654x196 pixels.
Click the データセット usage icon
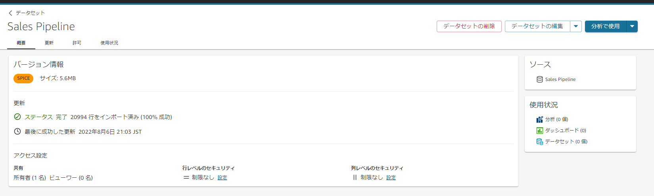pos(539,142)
